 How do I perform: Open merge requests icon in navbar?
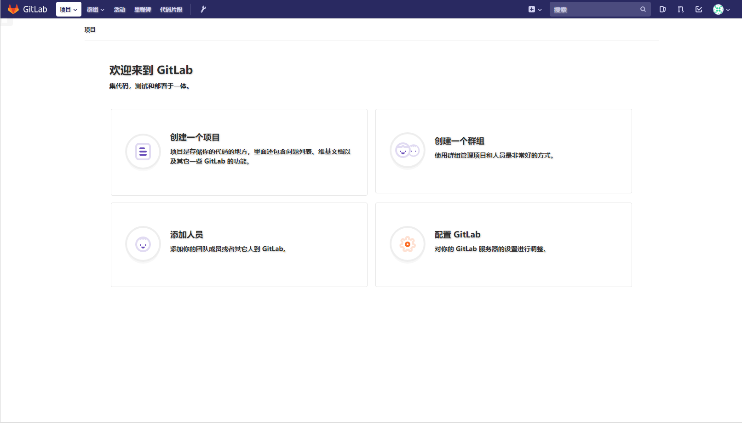(x=680, y=9)
